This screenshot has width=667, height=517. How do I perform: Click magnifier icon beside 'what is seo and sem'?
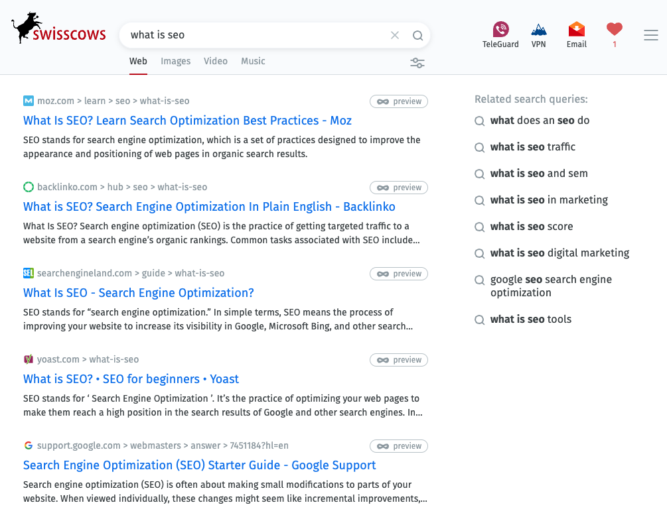point(479,174)
